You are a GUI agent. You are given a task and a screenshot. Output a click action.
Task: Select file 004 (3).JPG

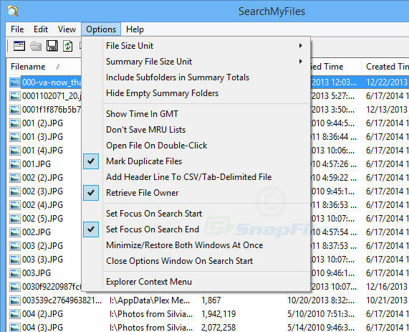tap(42, 327)
